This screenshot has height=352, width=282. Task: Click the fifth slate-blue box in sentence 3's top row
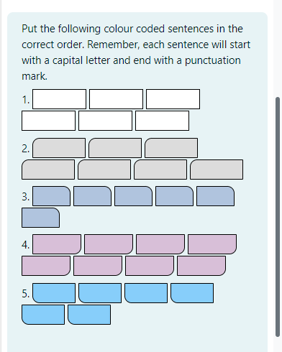coord(215,196)
